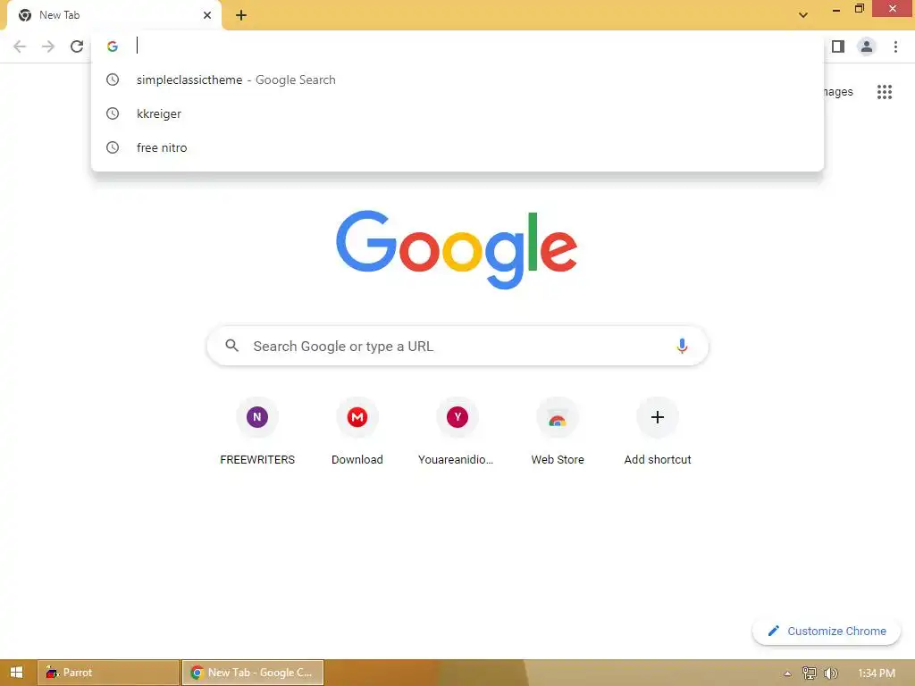The height and width of the screenshot is (686, 915).
Task: Reload the page with the refresh icon
Action: coord(77,46)
